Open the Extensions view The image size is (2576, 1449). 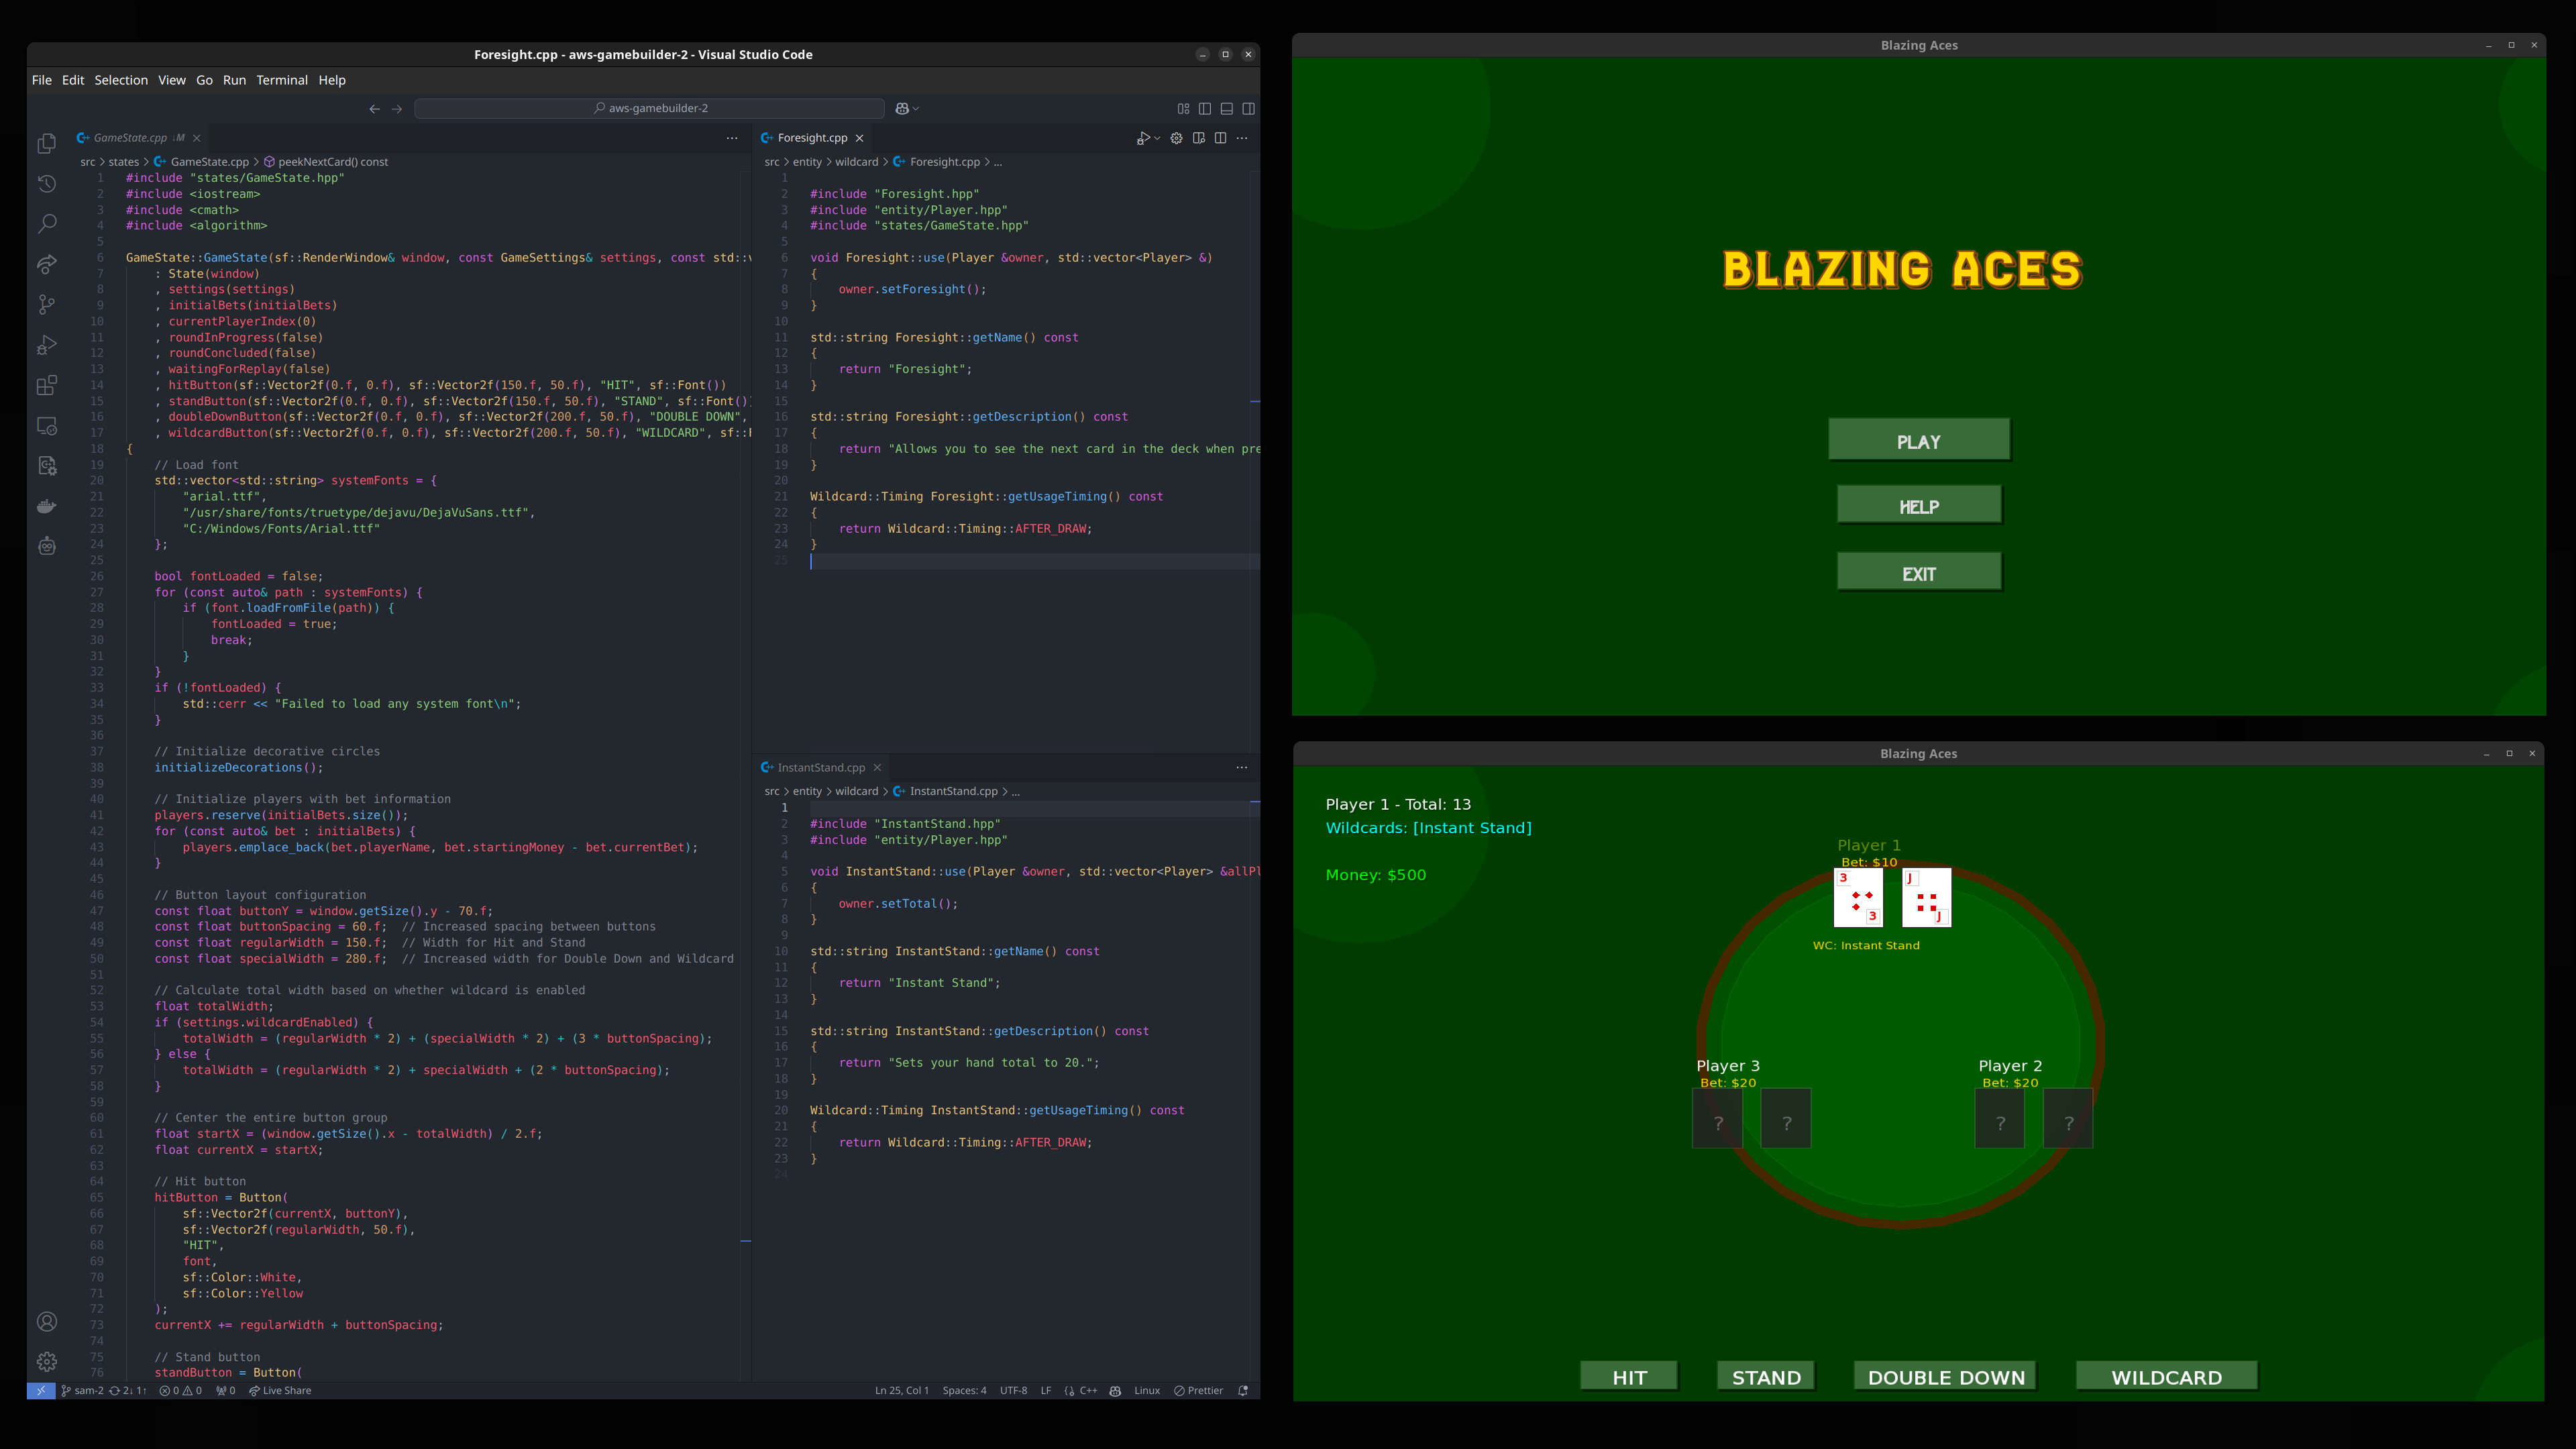[46, 385]
